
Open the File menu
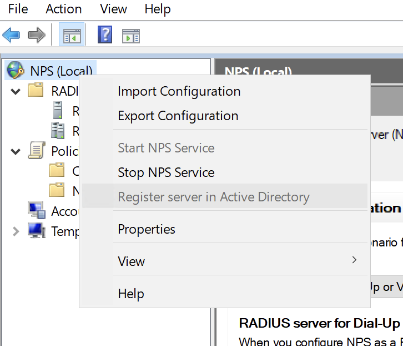tap(18, 9)
